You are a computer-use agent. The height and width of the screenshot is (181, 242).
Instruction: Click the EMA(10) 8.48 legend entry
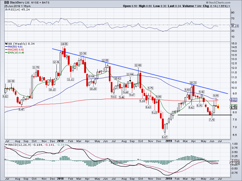coord(15,52)
